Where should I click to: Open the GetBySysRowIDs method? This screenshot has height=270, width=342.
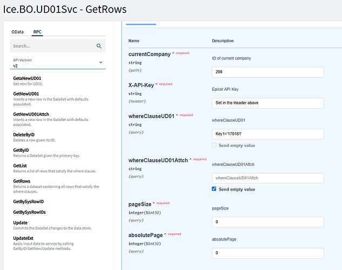coord(29,212)
